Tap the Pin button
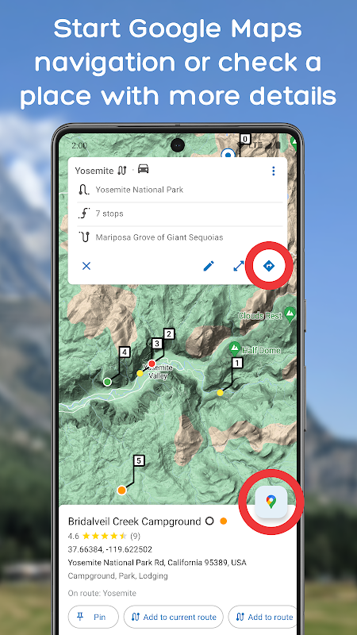Image resolution: width=357 pixels, height=635 pixels. tap(93, 617)
